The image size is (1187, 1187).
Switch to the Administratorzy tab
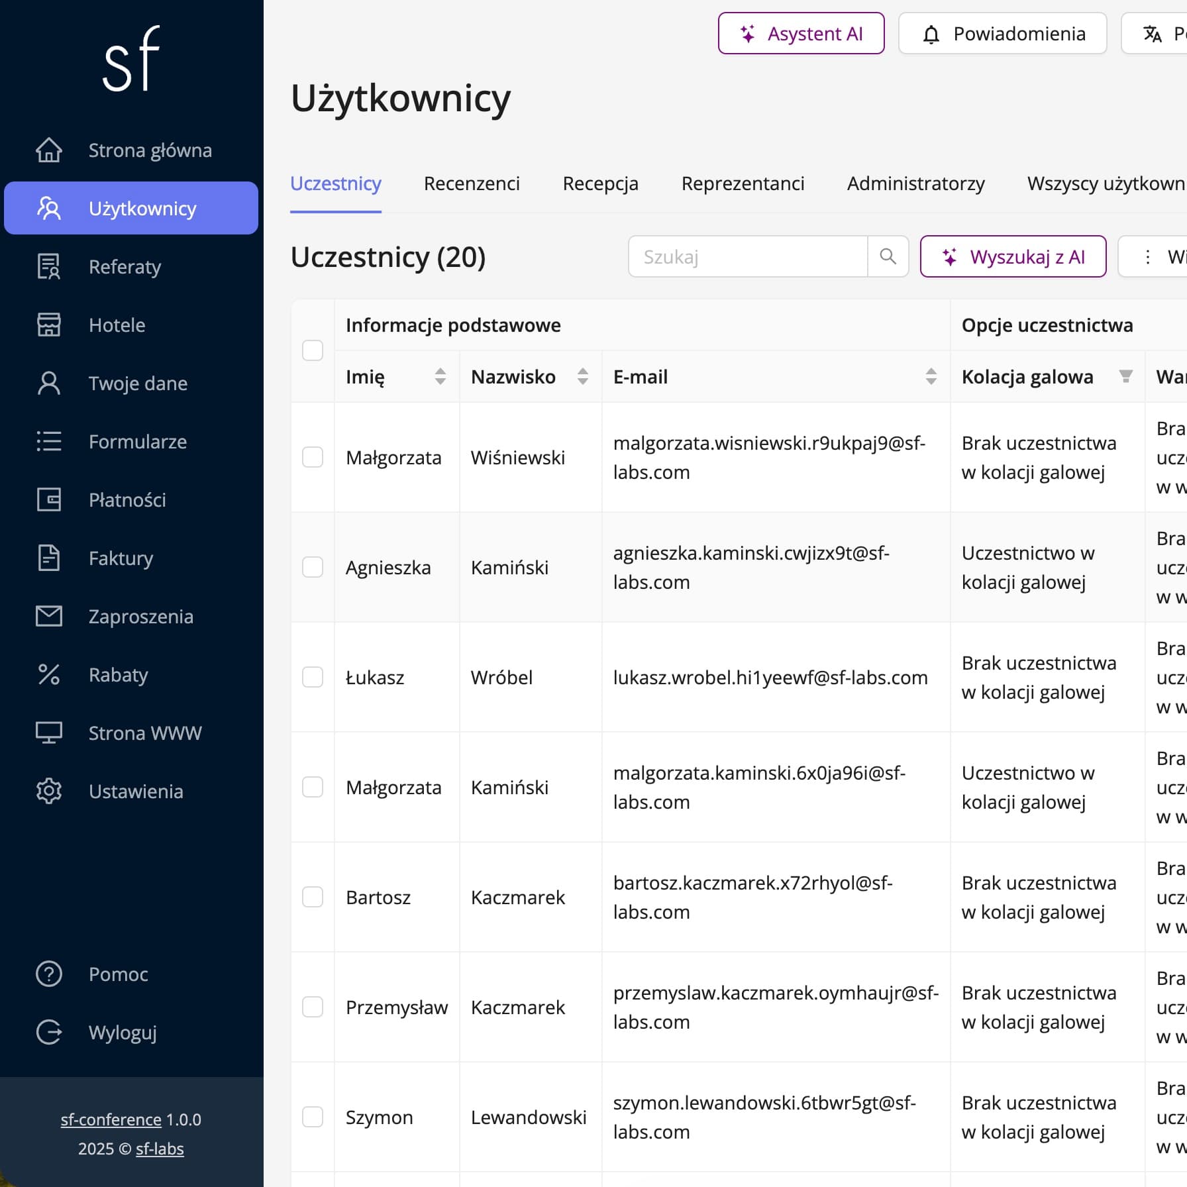point(915,183)
